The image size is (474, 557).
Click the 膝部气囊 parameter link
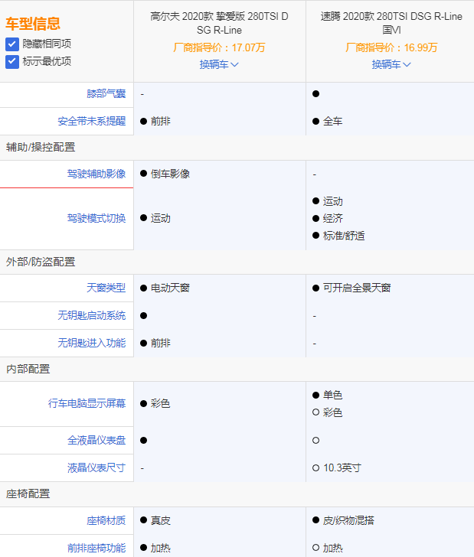click(x=106, y=93)
